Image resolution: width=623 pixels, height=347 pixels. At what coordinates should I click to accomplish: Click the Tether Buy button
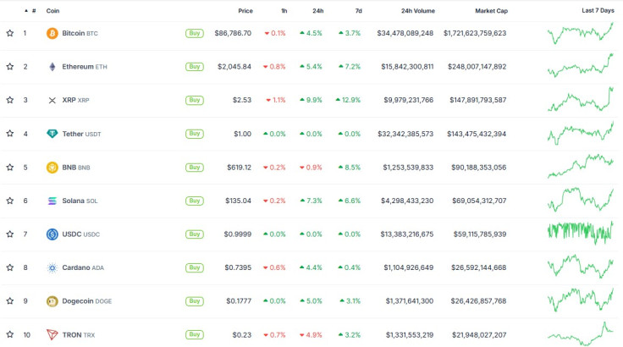tap(195, 134)
